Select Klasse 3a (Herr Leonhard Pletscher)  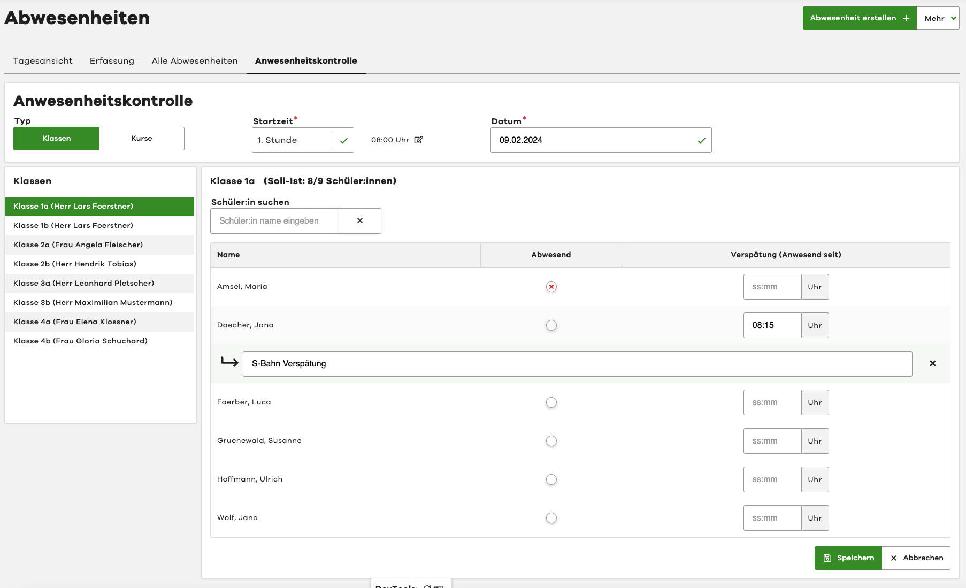pos(83,284)
